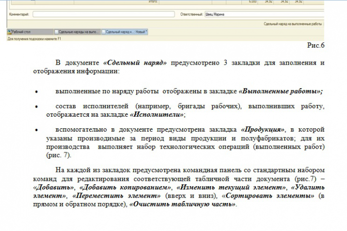Image resolution: width=347 pixels, height=231 pixels.
Task: Click the bold text «Выполненные работы»
Action: tap(280, 91)
